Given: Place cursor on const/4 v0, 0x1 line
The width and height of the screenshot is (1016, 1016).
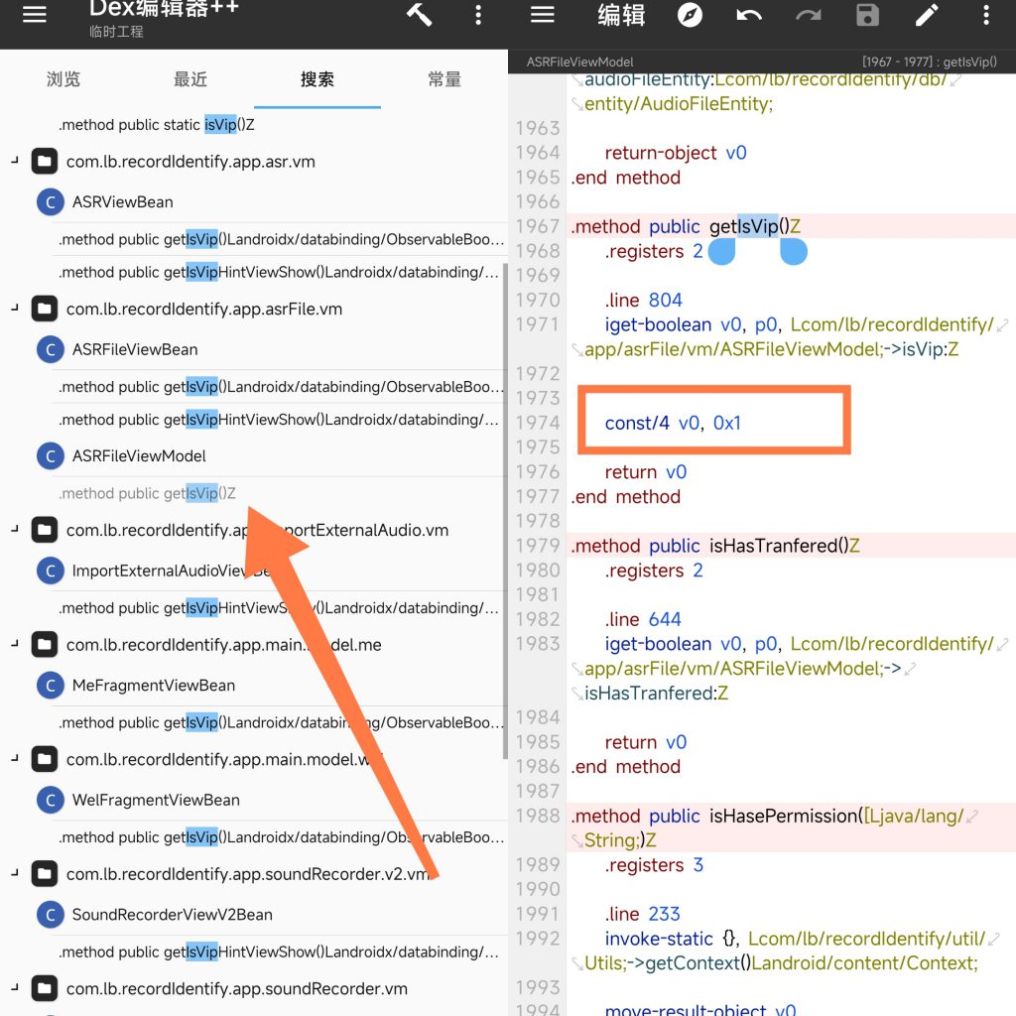Looking at the screenshot, I should [x=673, y=423].
